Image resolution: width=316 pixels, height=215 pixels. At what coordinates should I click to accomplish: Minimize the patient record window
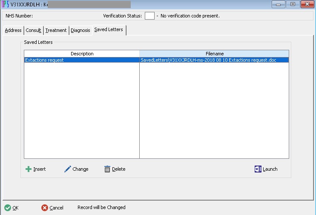point(280,4)
